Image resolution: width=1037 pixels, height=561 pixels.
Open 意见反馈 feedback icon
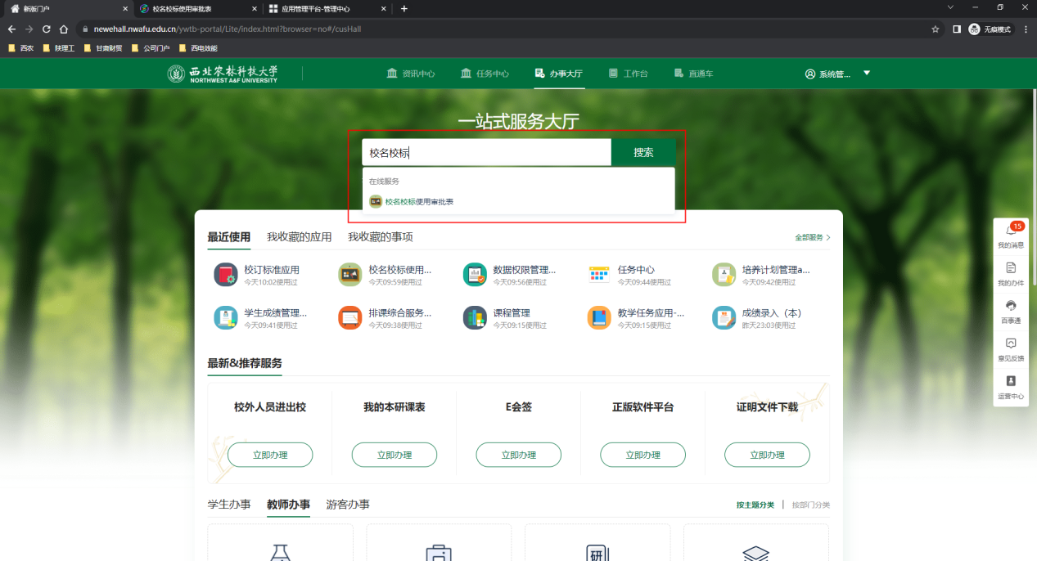pyautogui.click(x=1010, y=343)
